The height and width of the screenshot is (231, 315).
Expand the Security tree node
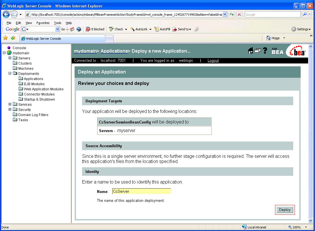coord(10,109)
